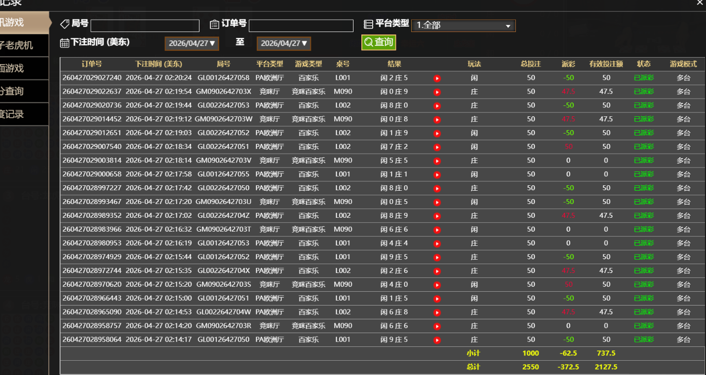This screenshot has width=706, height=375.
Task: Click total payout -372.5
Action: [569, 367]
